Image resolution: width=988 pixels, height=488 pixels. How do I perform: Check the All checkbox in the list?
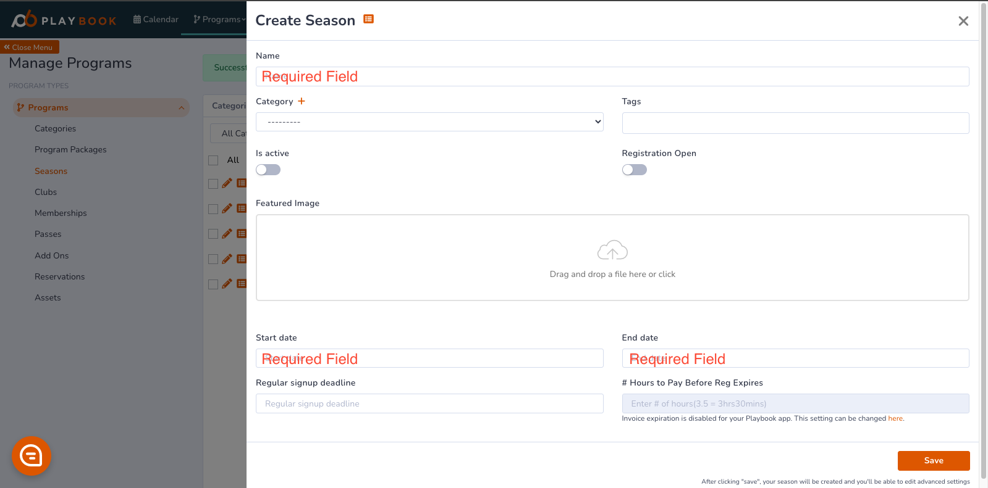point(213,160)
